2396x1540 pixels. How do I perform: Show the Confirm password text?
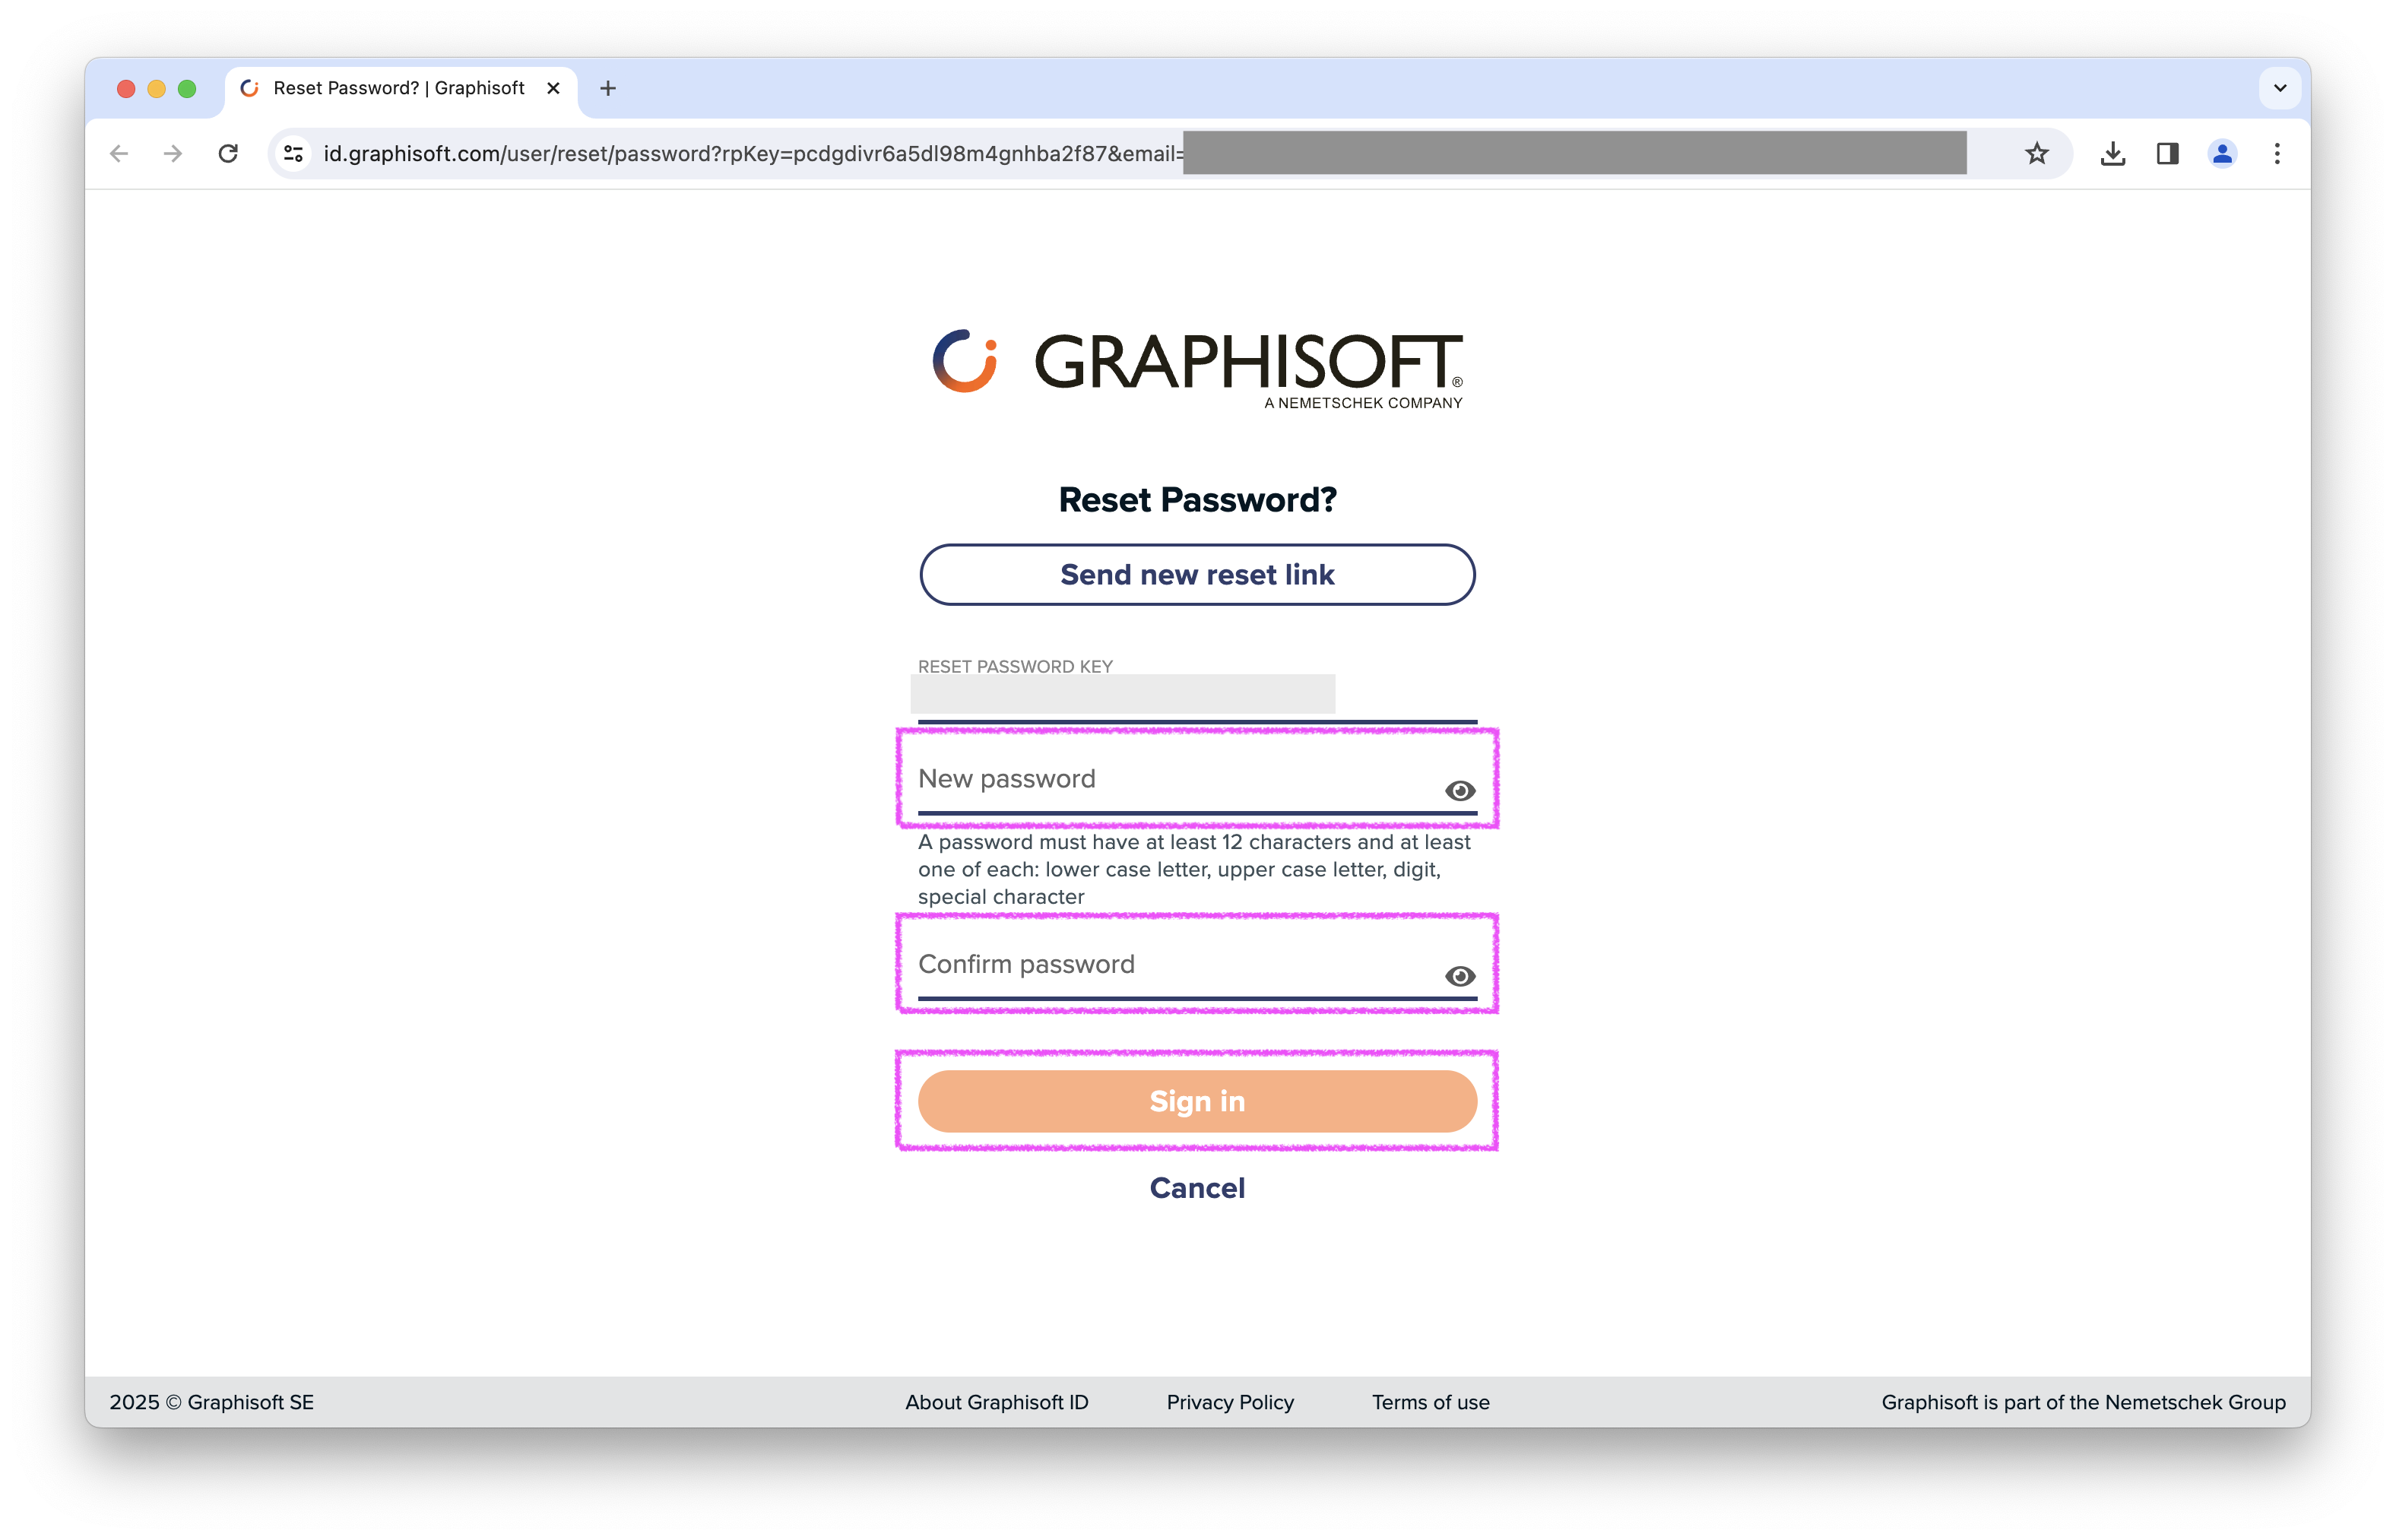pyautogui.click(x=1460, y=976)
